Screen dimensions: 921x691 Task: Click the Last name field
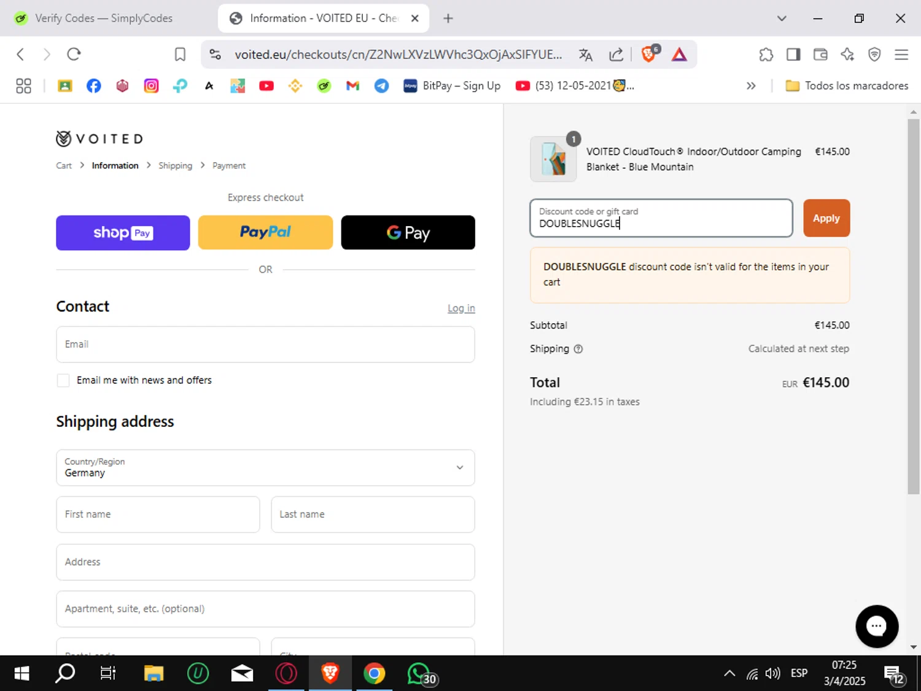tap(373, 515)
